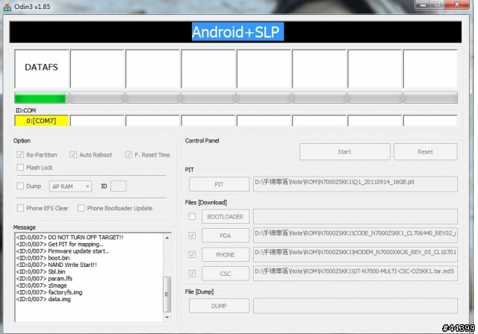This screenshot has width=478, height=334.
Task: Click the empty BOOTLOADER path field
Action: click(356, 217)
